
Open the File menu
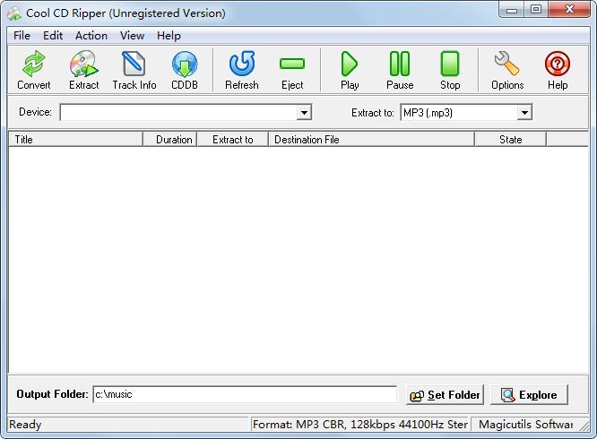22,36
